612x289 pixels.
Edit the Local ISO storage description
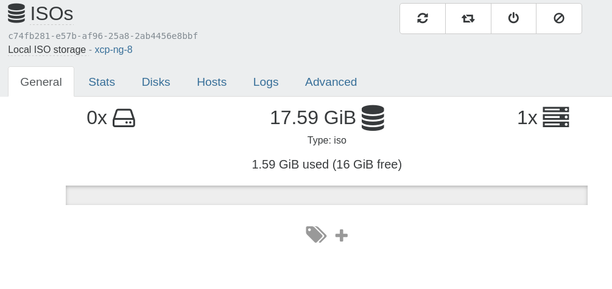47,50
